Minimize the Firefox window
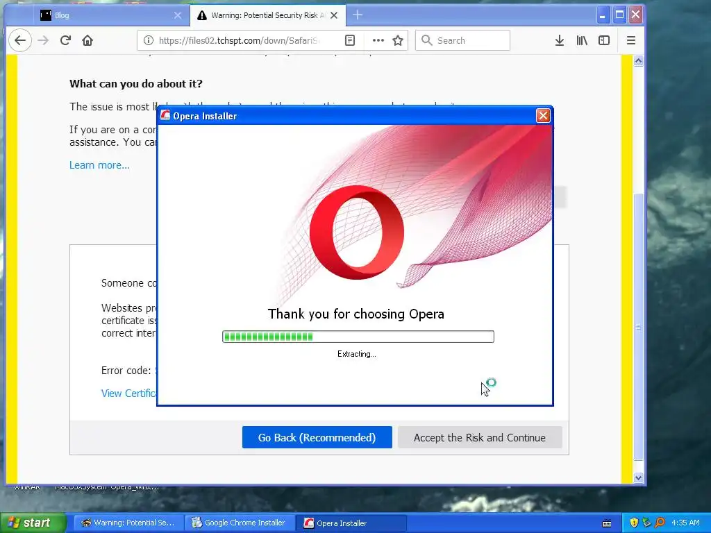Screen dimensions: 711x533 click(602, 15)
